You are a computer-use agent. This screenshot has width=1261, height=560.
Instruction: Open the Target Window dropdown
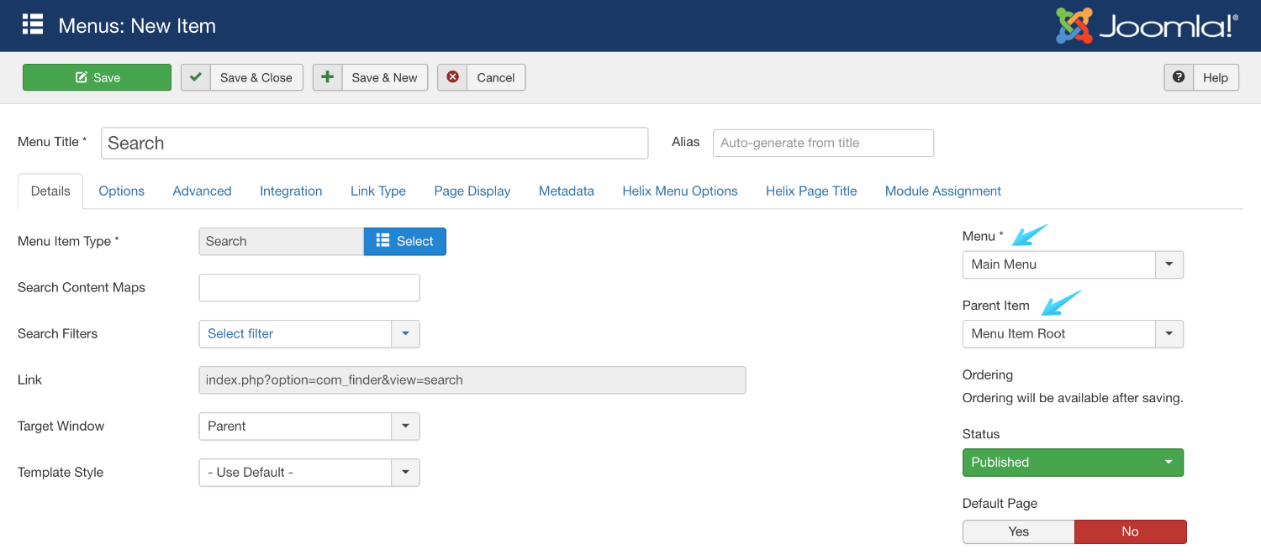pyautogui.click(x=405, y=426)
